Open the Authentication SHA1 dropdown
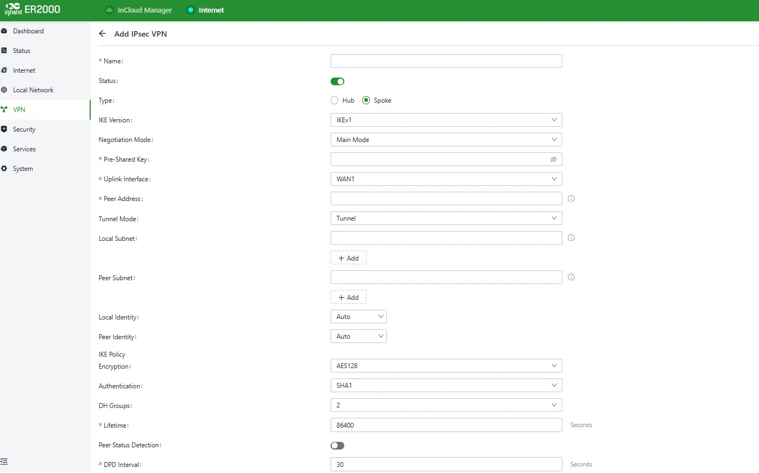The image size is (759, 473). tap(446, 386)
